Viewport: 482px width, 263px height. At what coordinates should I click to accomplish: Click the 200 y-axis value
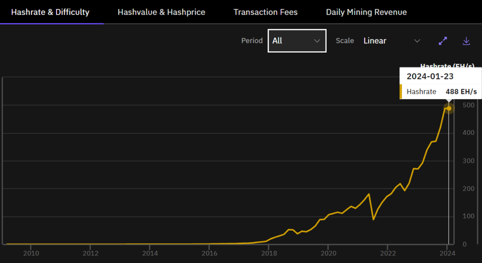468,188
